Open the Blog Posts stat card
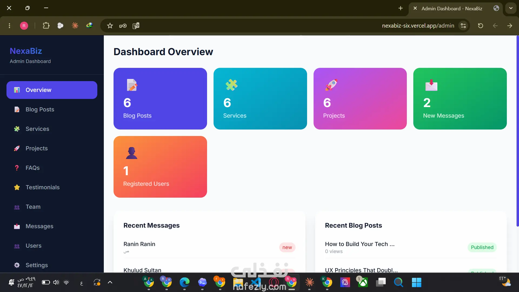519x292 pixels. [160, 99]
